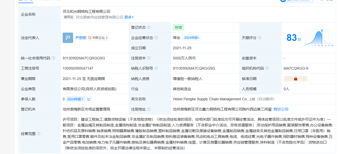
Task: Click help icon next to 统一社会信用代码
Action: tap(53, 58)
